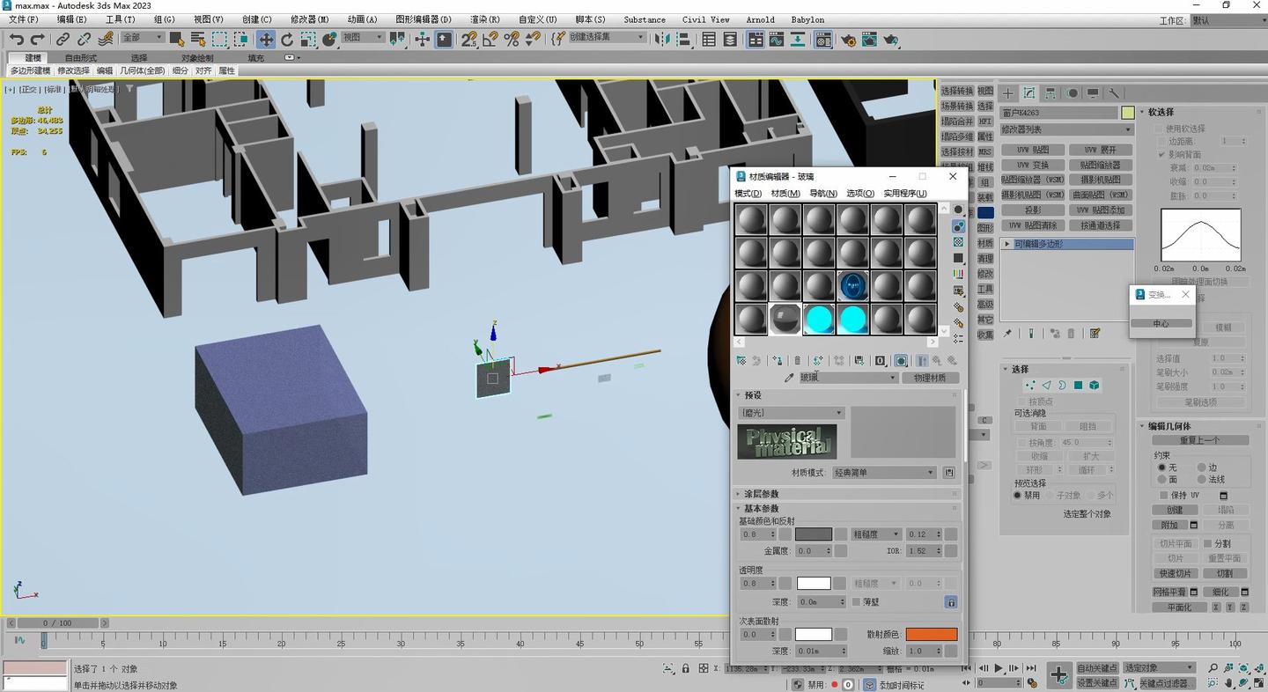Open the Display tab monitor icon
Image resolution: width=1268 pixels, height=692 pixels.
[1093, 92]
